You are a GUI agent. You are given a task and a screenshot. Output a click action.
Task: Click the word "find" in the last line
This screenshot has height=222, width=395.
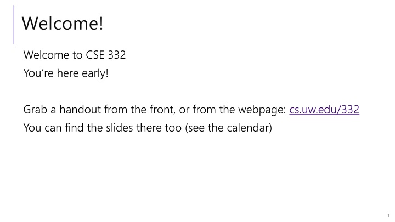pos(74,128)
